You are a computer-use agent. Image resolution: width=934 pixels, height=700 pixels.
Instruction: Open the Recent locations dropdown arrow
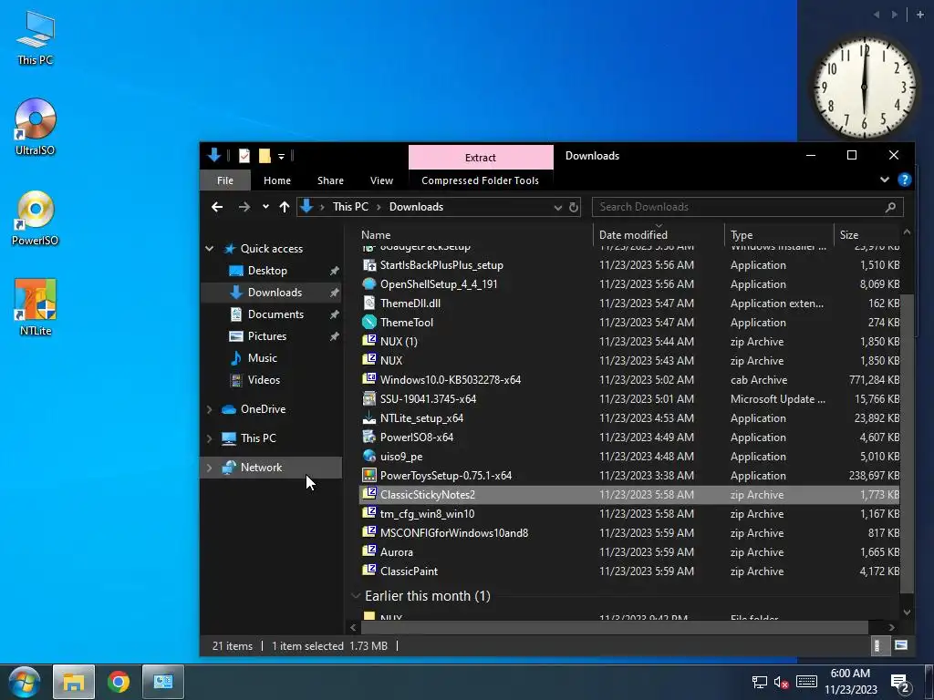tap(265, 207)
